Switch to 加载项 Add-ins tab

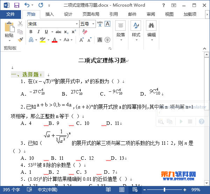(x=190, y=14)
